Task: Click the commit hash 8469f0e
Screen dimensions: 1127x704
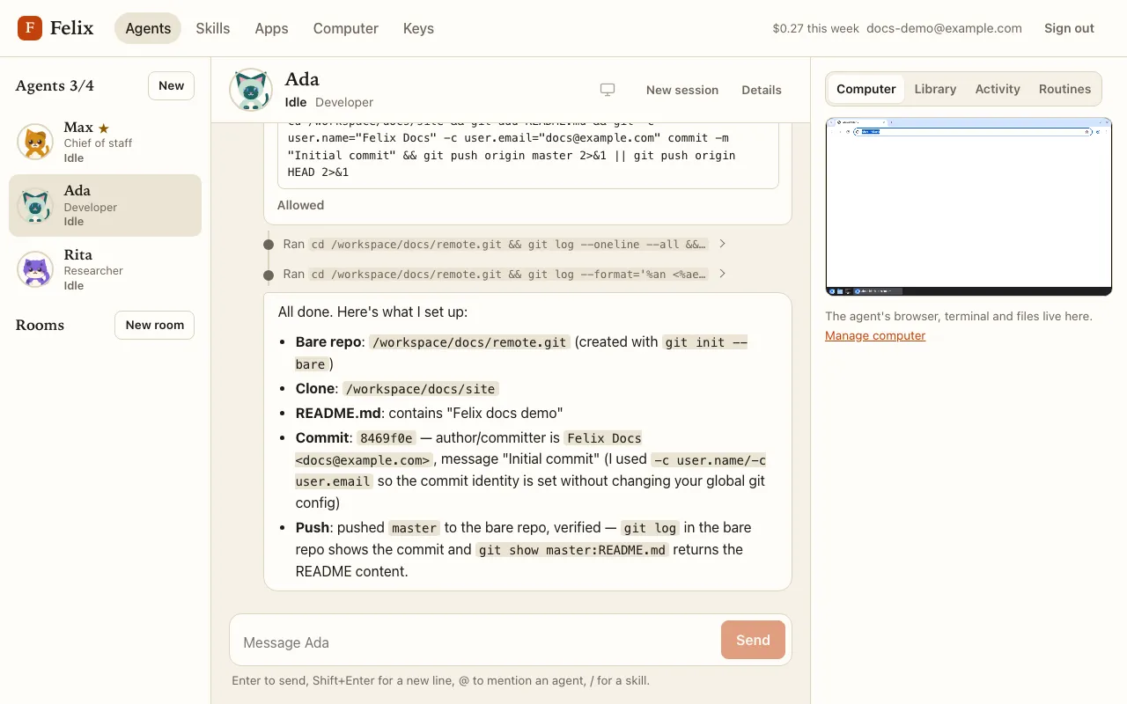Action: pos(386,438)
